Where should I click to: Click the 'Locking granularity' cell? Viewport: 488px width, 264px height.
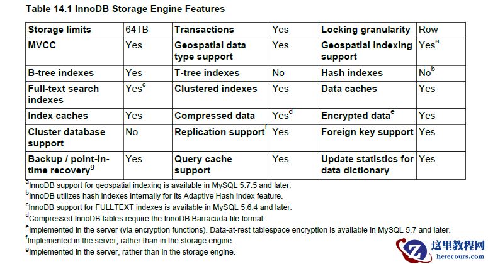click(365, 30)
